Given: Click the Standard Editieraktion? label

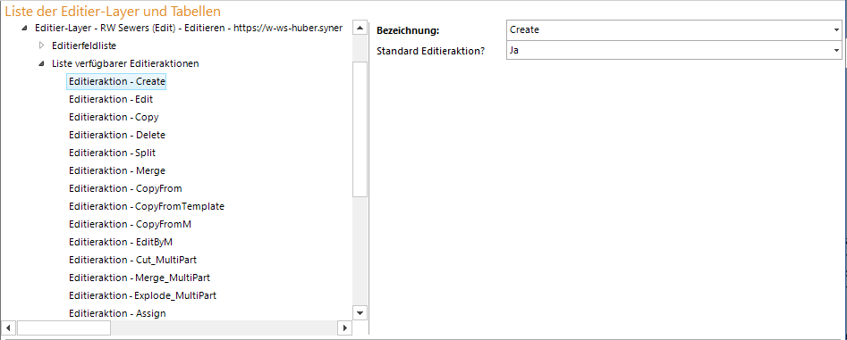Looking at the screenshot, I should (x=430, y=51).
